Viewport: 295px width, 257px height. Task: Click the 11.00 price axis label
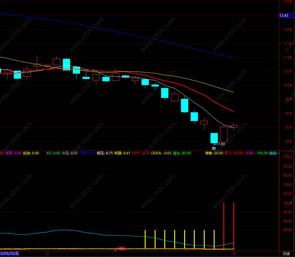(x=288, y=58)
